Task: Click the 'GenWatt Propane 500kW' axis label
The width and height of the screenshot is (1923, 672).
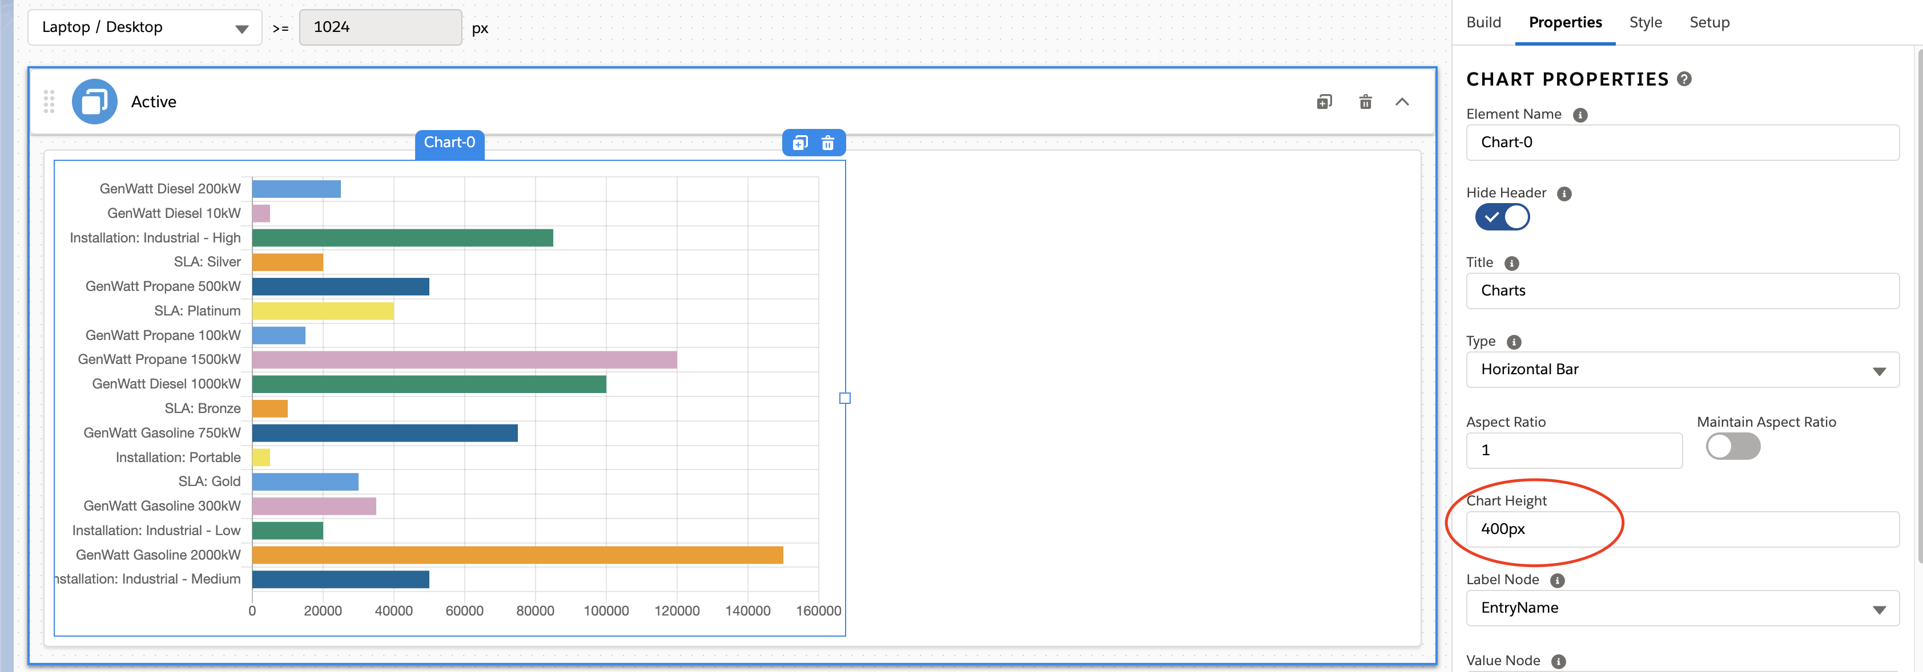Action: click(163, 286)
